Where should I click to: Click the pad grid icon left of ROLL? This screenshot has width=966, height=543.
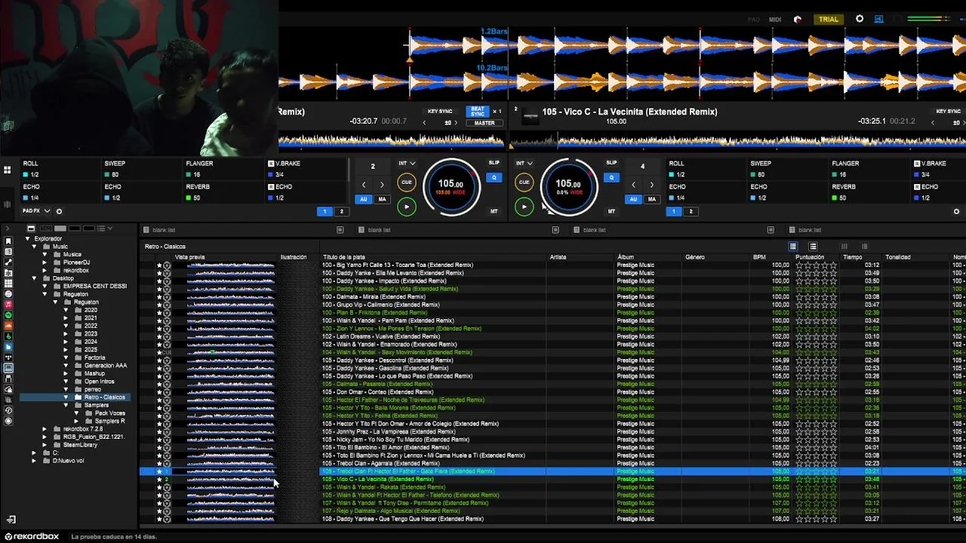[x=7, y=170]
